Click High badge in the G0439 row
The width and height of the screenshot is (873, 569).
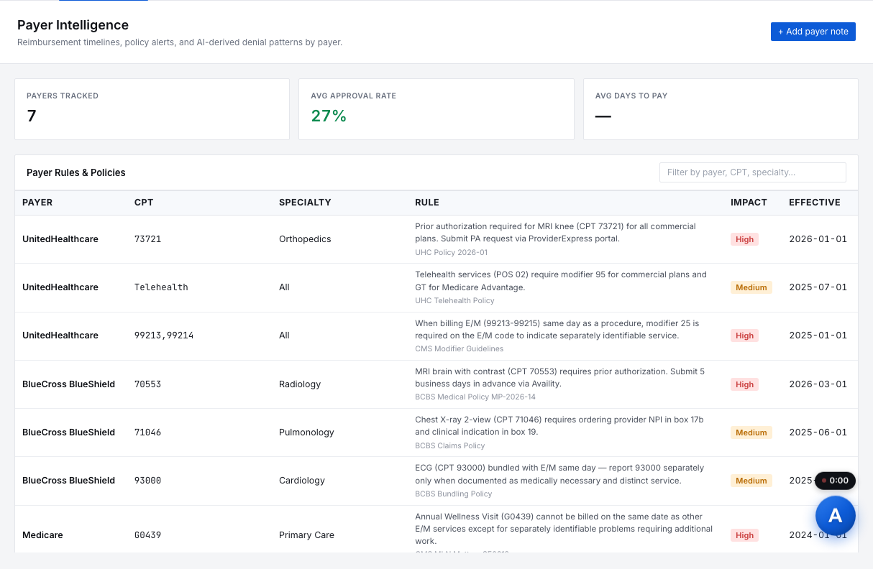pos(744,535)
